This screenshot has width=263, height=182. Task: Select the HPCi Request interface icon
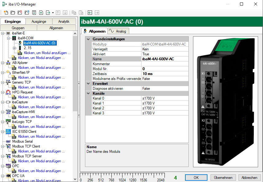pos(8,92)
